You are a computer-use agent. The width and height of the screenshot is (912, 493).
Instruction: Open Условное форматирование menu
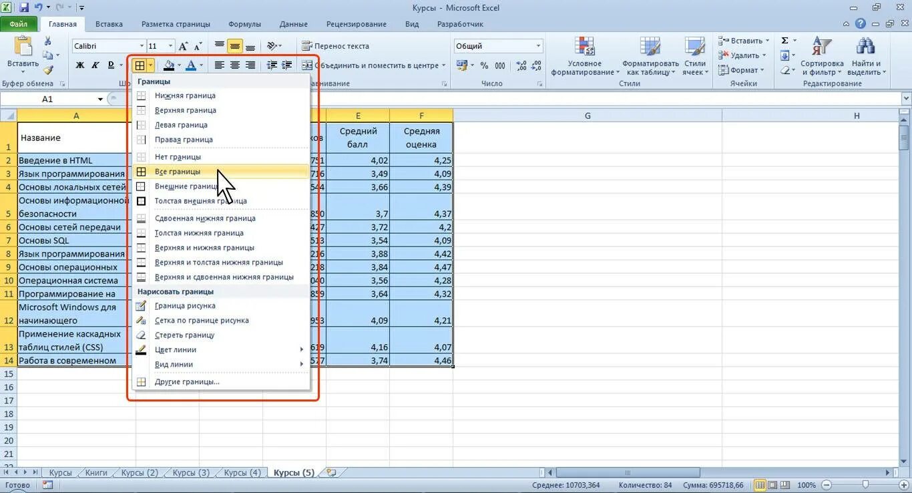585,56
